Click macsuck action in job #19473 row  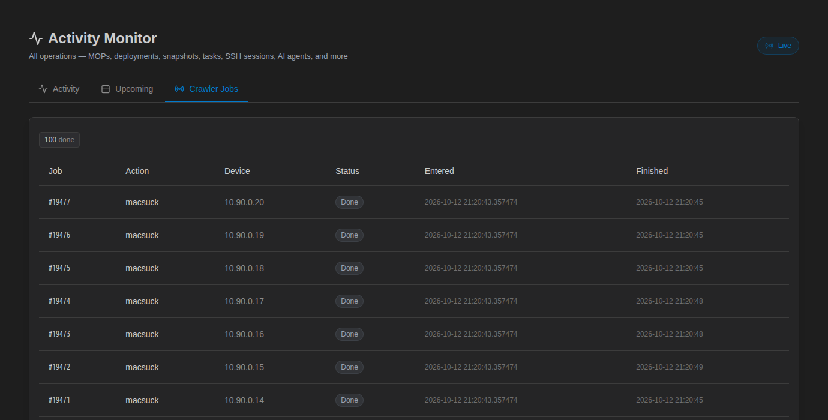tap(142, 334)
